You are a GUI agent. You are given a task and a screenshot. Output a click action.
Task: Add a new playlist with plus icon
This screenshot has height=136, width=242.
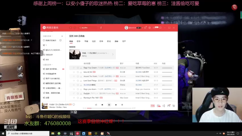click(62, 36)
